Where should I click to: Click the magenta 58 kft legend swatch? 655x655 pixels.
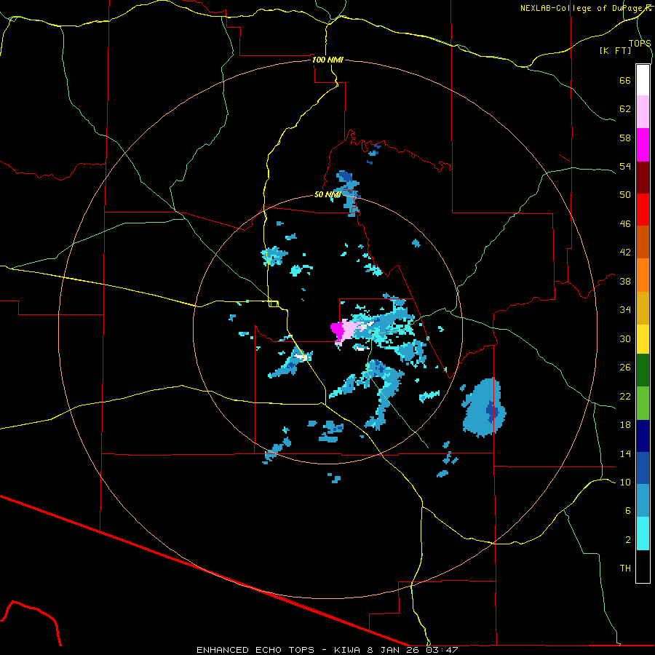(x=643, y=145)
